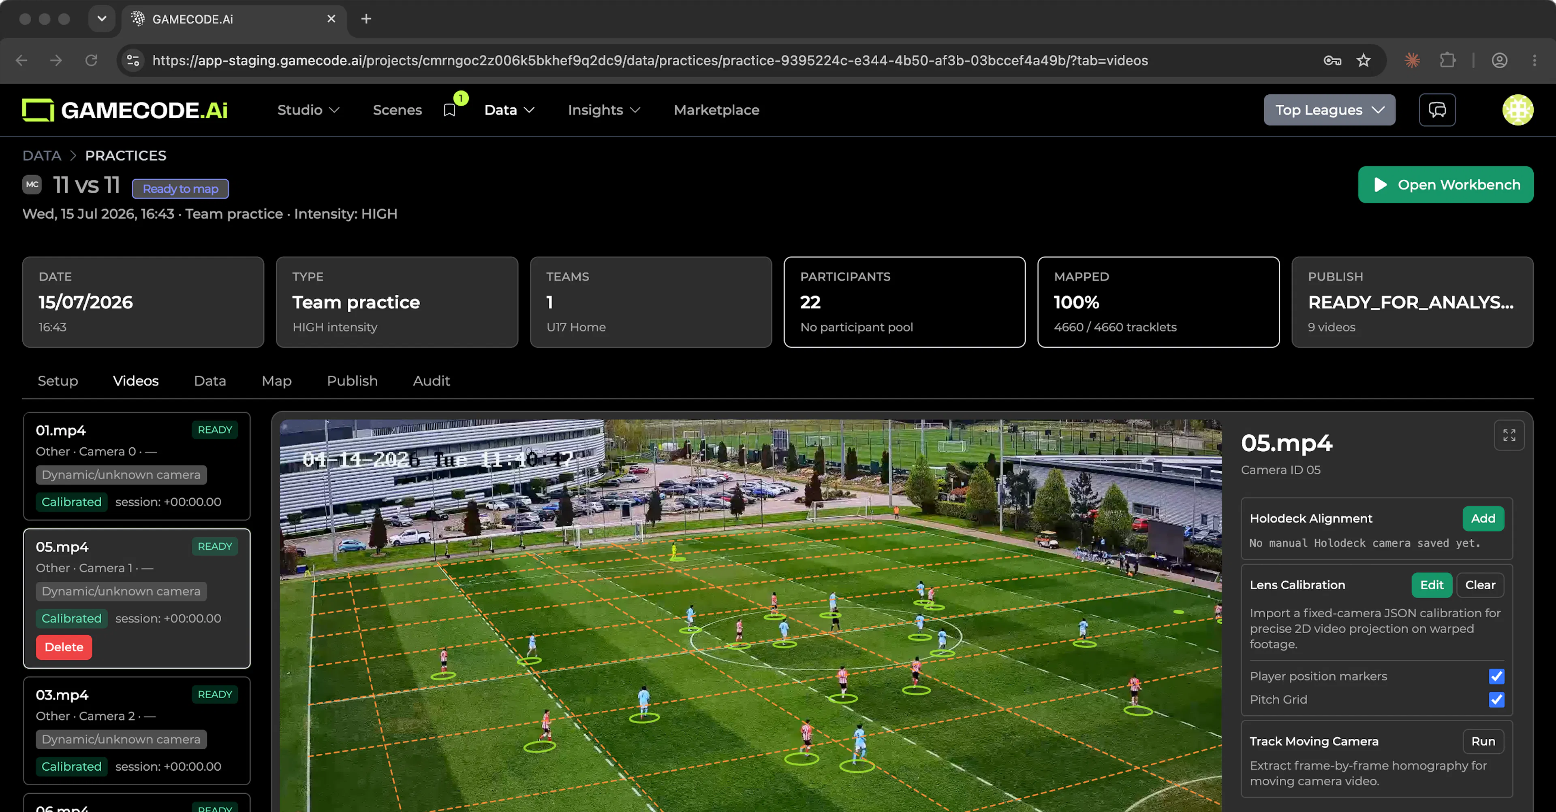Click the green user avatar icon
Screen dimensions: 1556x812
(1518, 110)
